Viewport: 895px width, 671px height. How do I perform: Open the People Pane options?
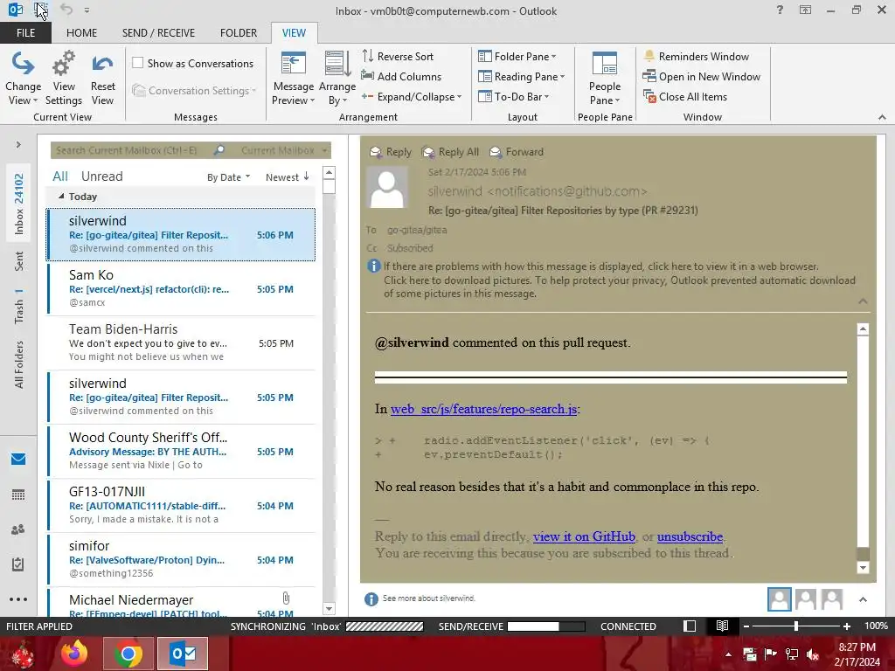point(605,79)
